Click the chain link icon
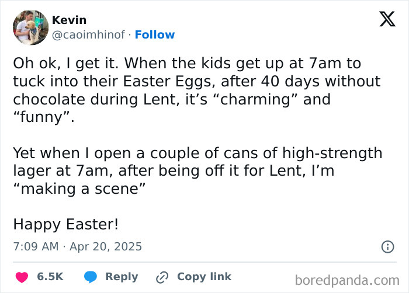Viewport: 409px width, 293px height. 162,277
